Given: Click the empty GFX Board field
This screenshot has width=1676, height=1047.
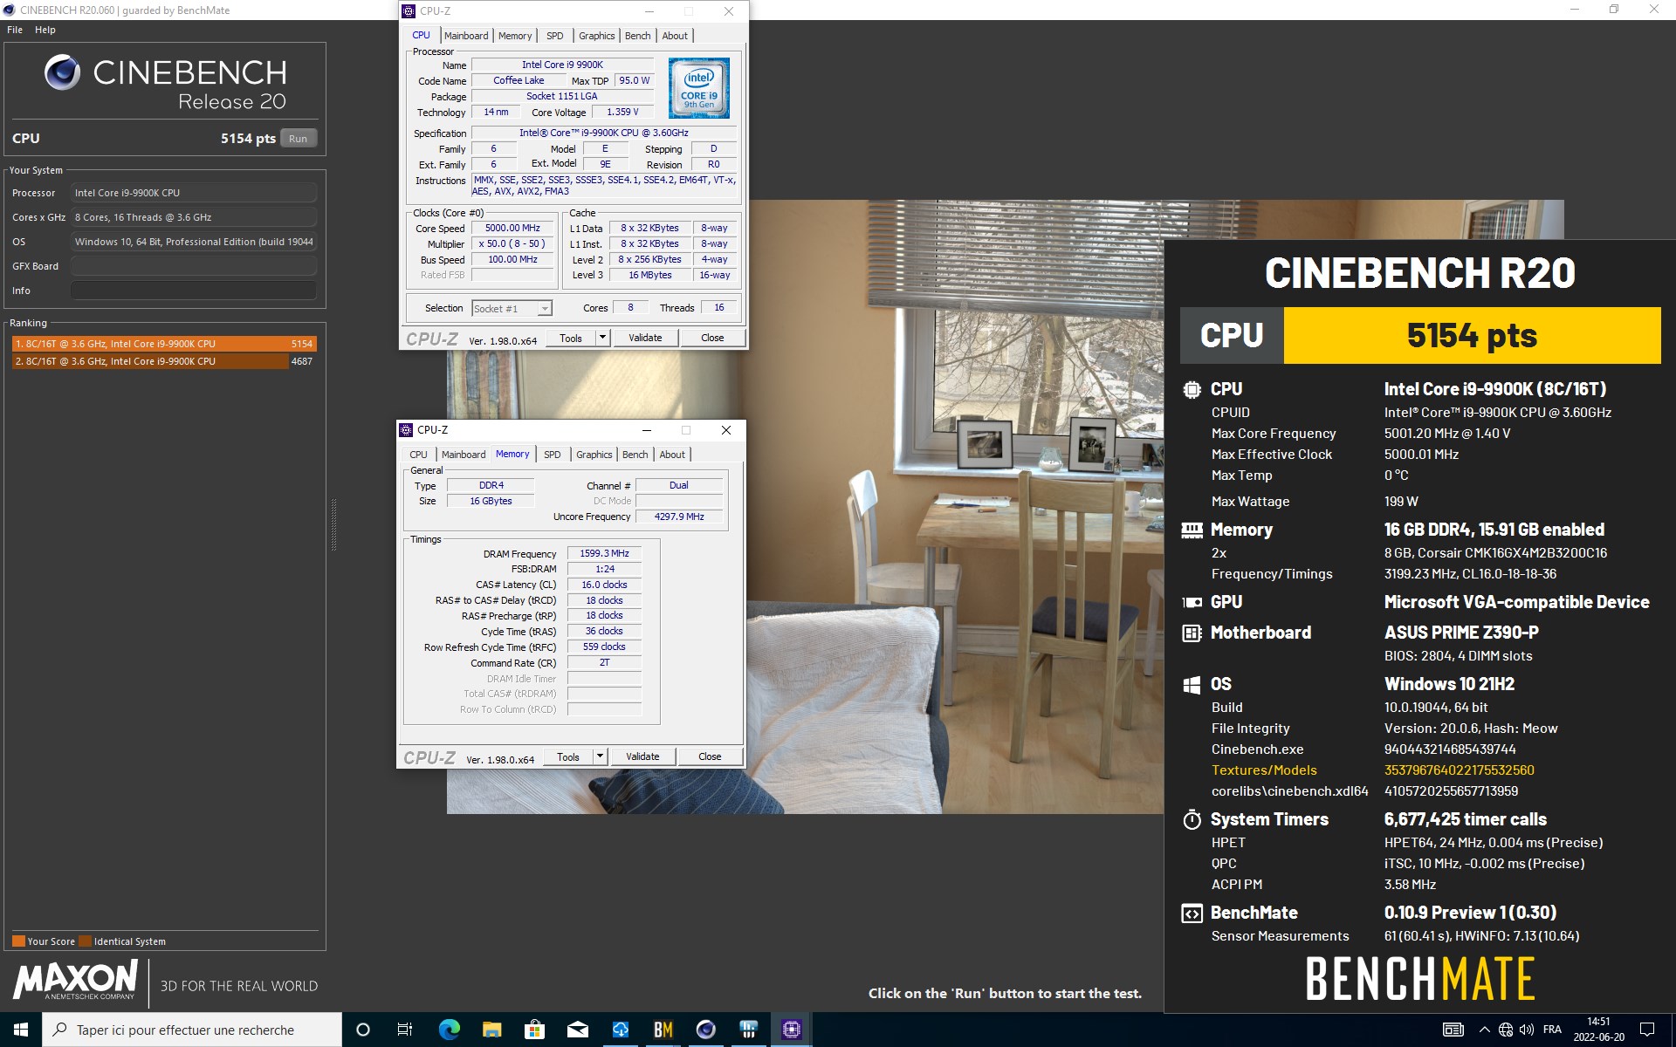Looking at the screenshot, I should (x=194, y=266).
